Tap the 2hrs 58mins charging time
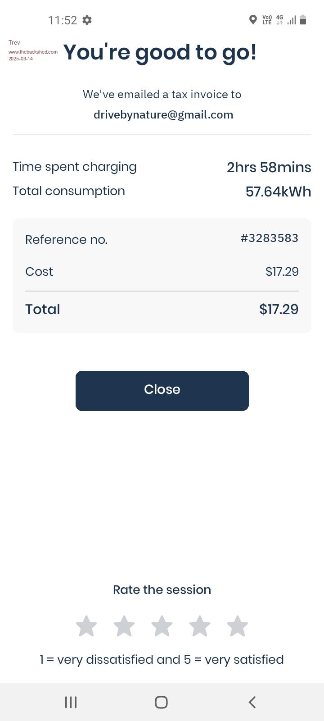This screenshot has height=721, width=324. pos(269,167)
